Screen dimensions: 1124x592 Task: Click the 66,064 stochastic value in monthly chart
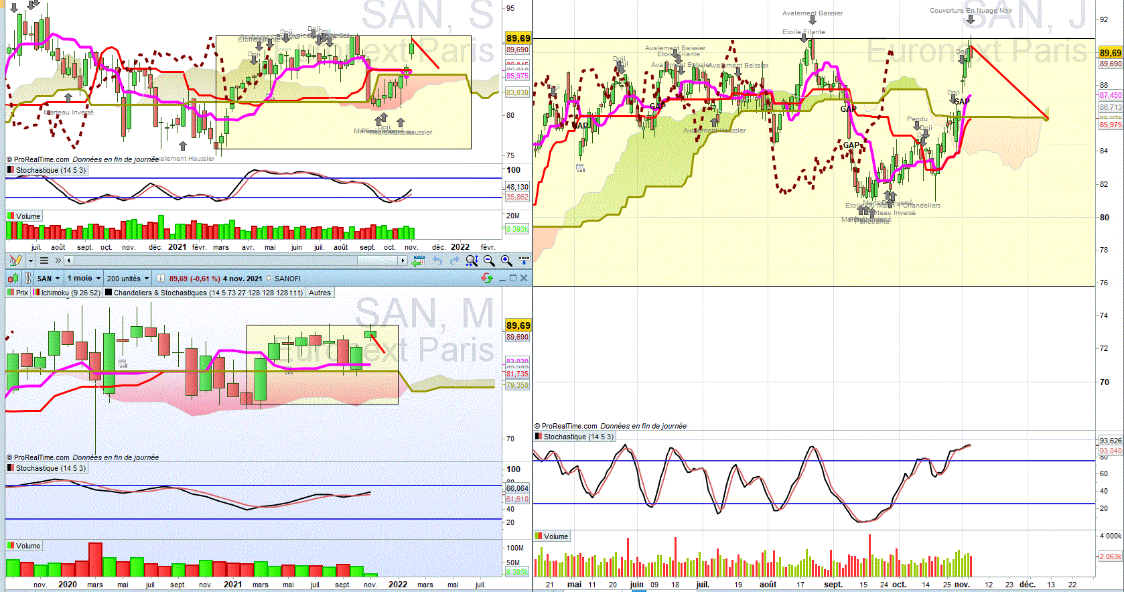pos(517,489)
